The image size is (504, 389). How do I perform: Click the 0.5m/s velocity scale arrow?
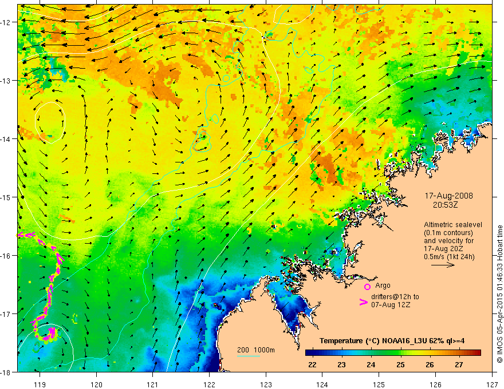click(x=443, y=265)
